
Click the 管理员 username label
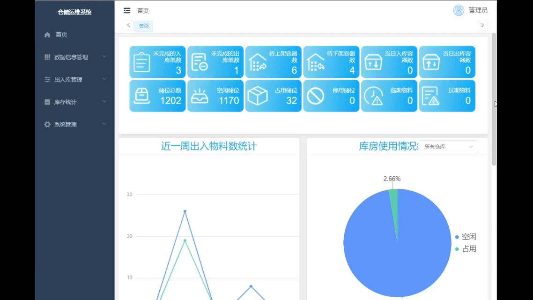pos(478,10)
